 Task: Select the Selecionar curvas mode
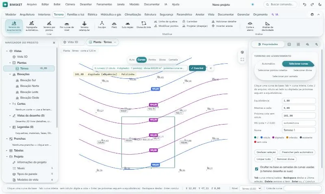pos(298,64)
